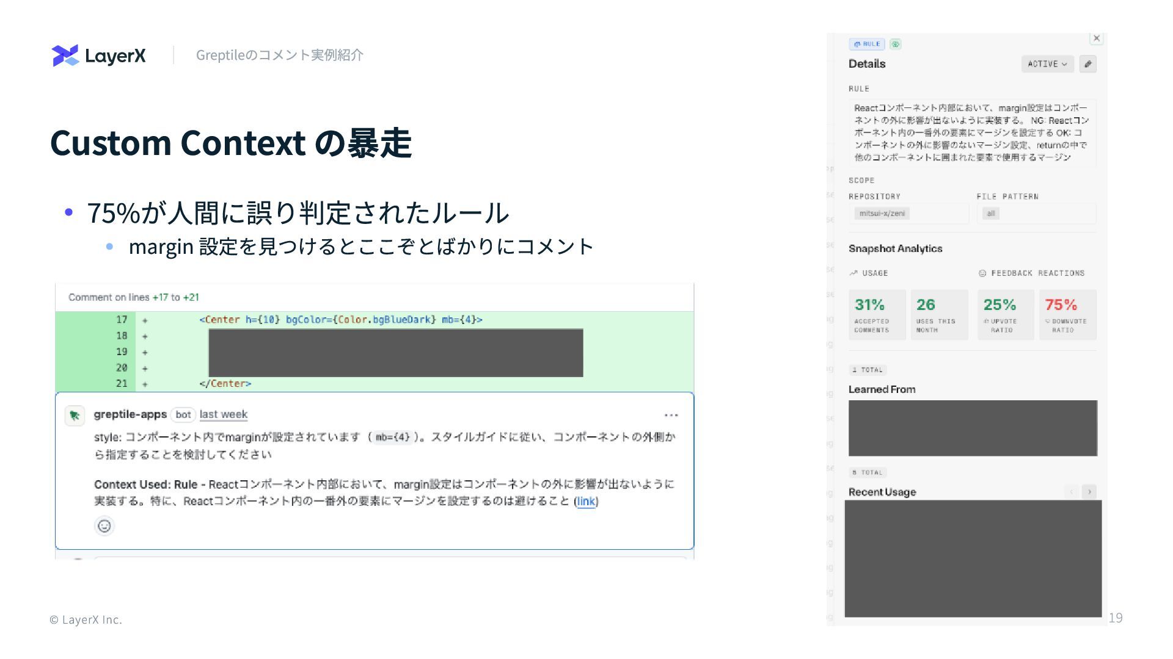This screenshot has width=1173, height=659.
Task: Click diff line number 21
Action: point(122,384)
